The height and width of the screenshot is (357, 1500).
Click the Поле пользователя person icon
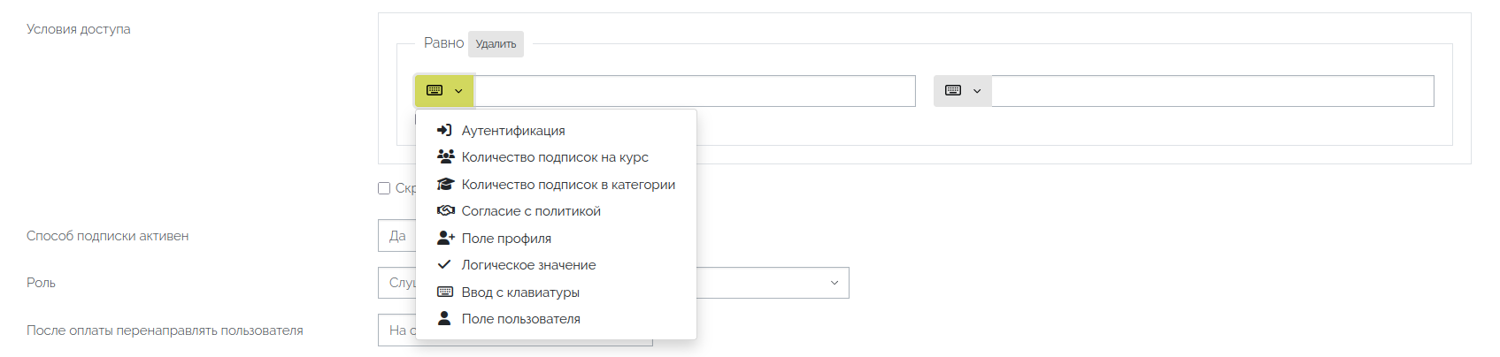[x=444, y=319]
